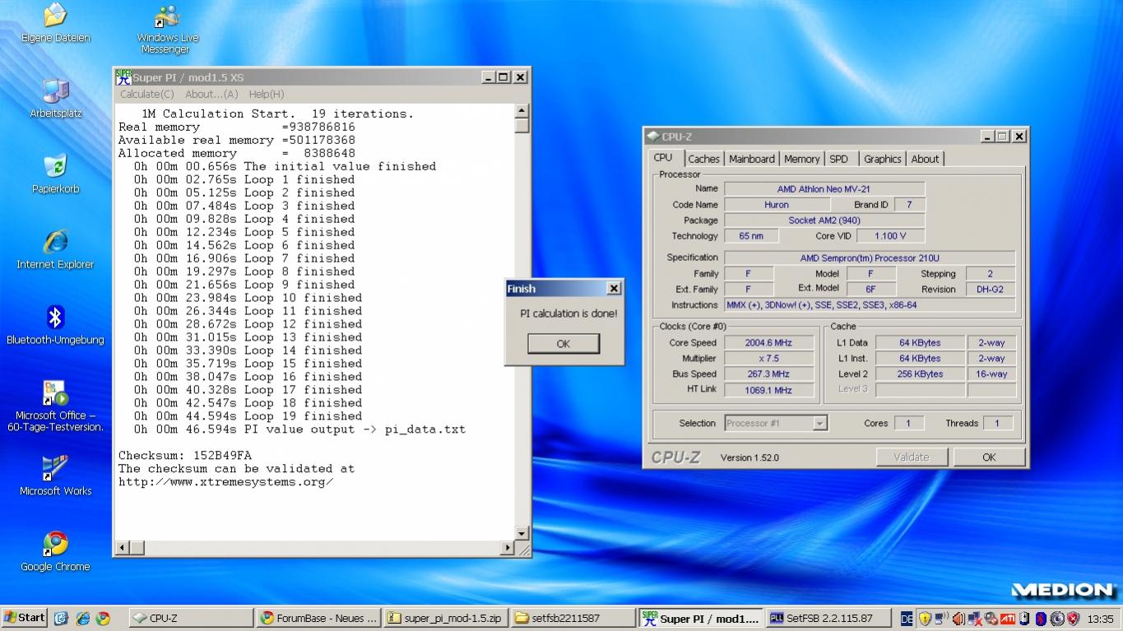Open the Windows Start menu
Image resolution: width=1123 pixels, height=631 pixels.
coord(24,618)
